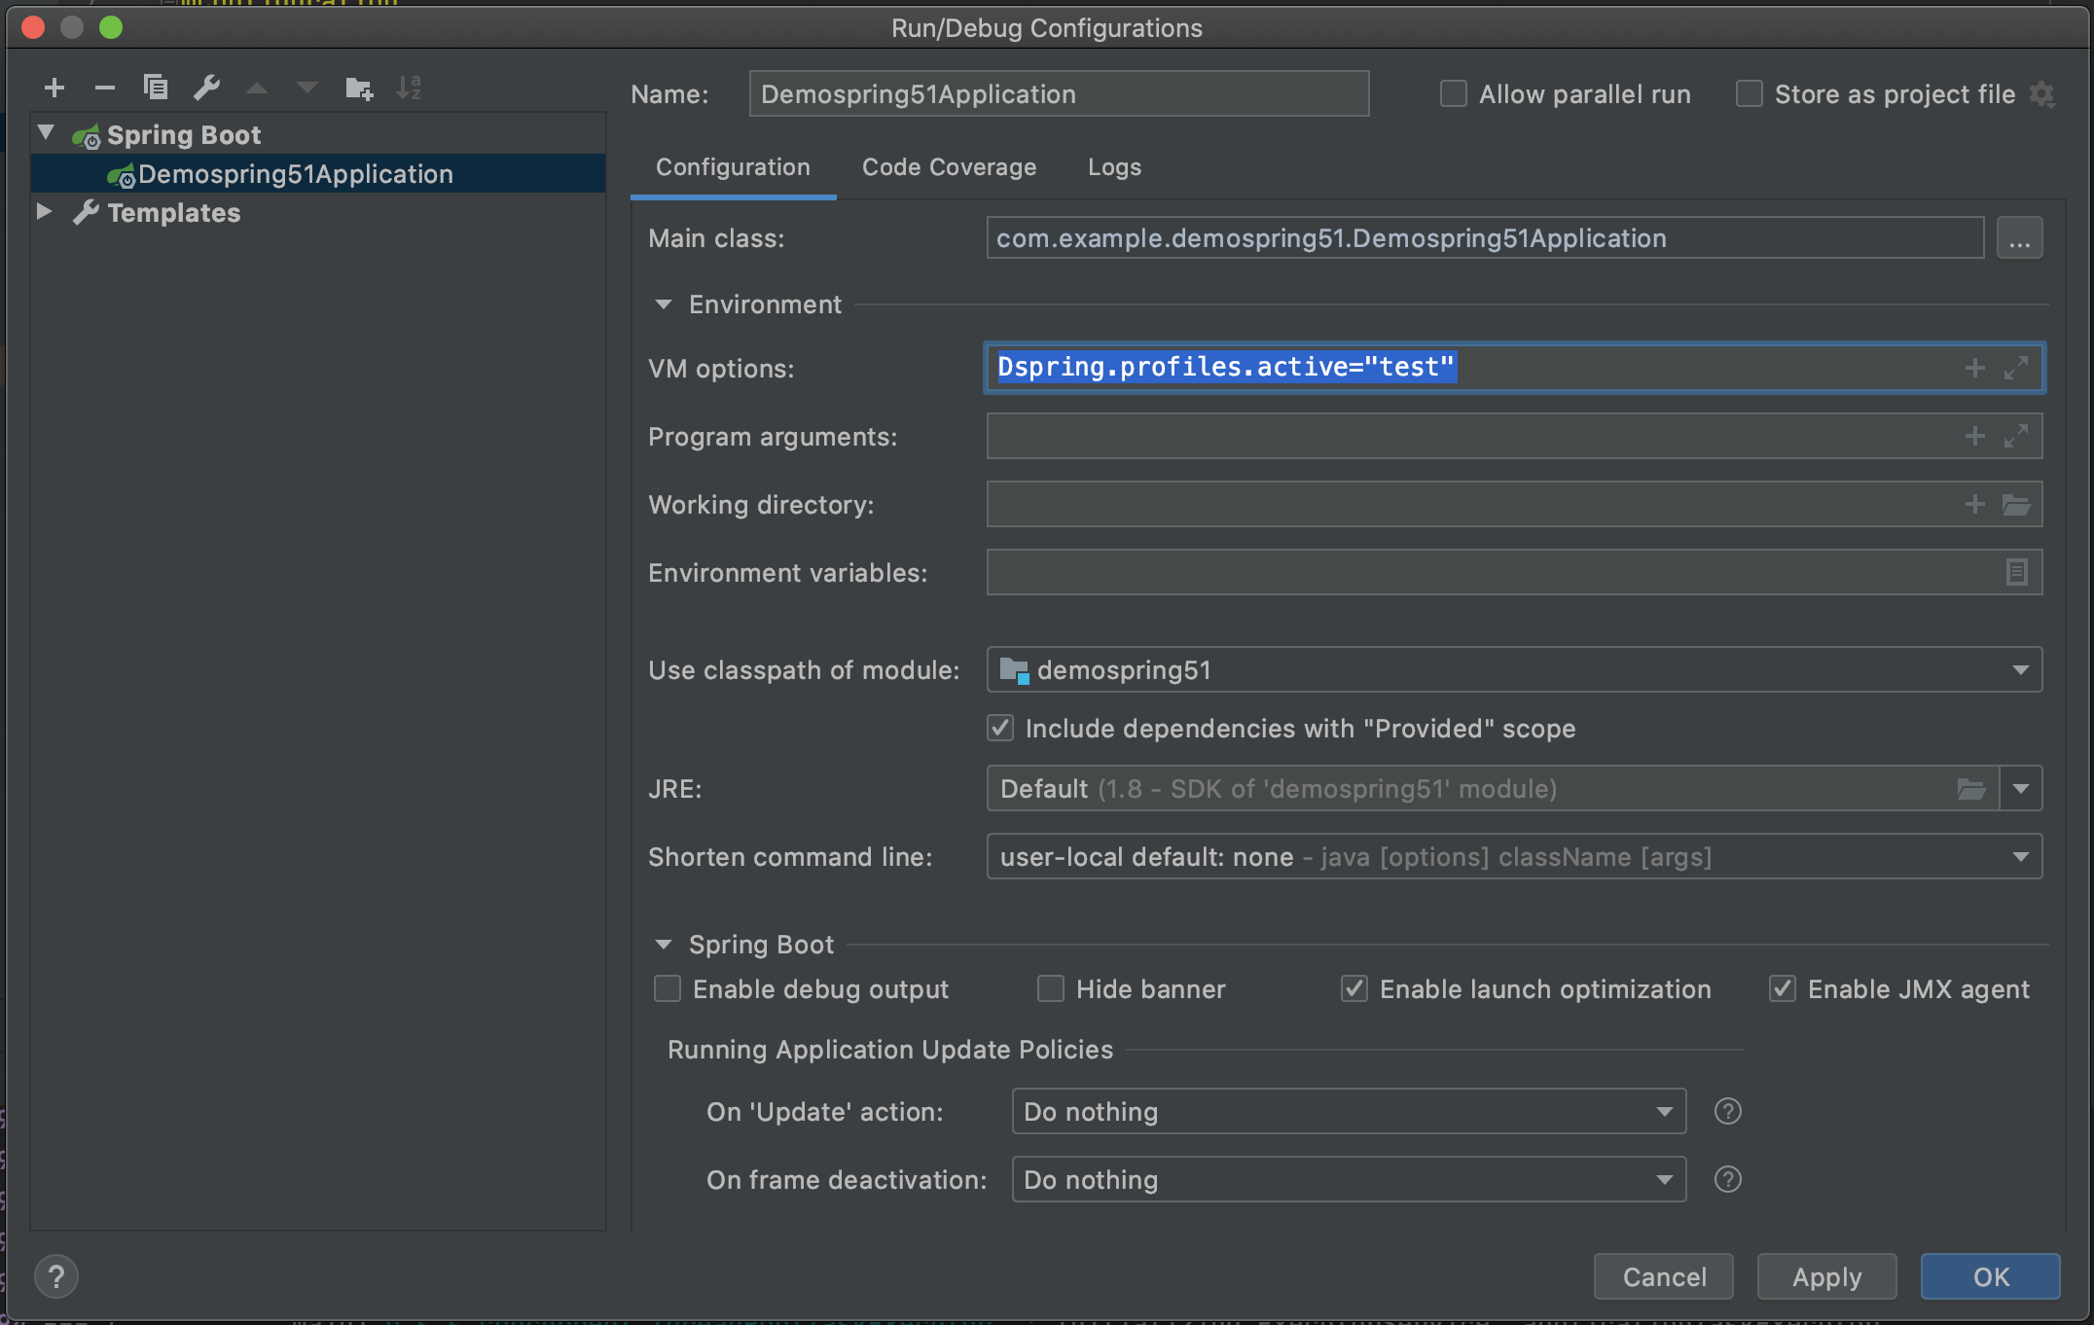Browse for working directory folder
Image resolution: width=2094 pixels, height=1325 pixels.
tap(2016, 504)
